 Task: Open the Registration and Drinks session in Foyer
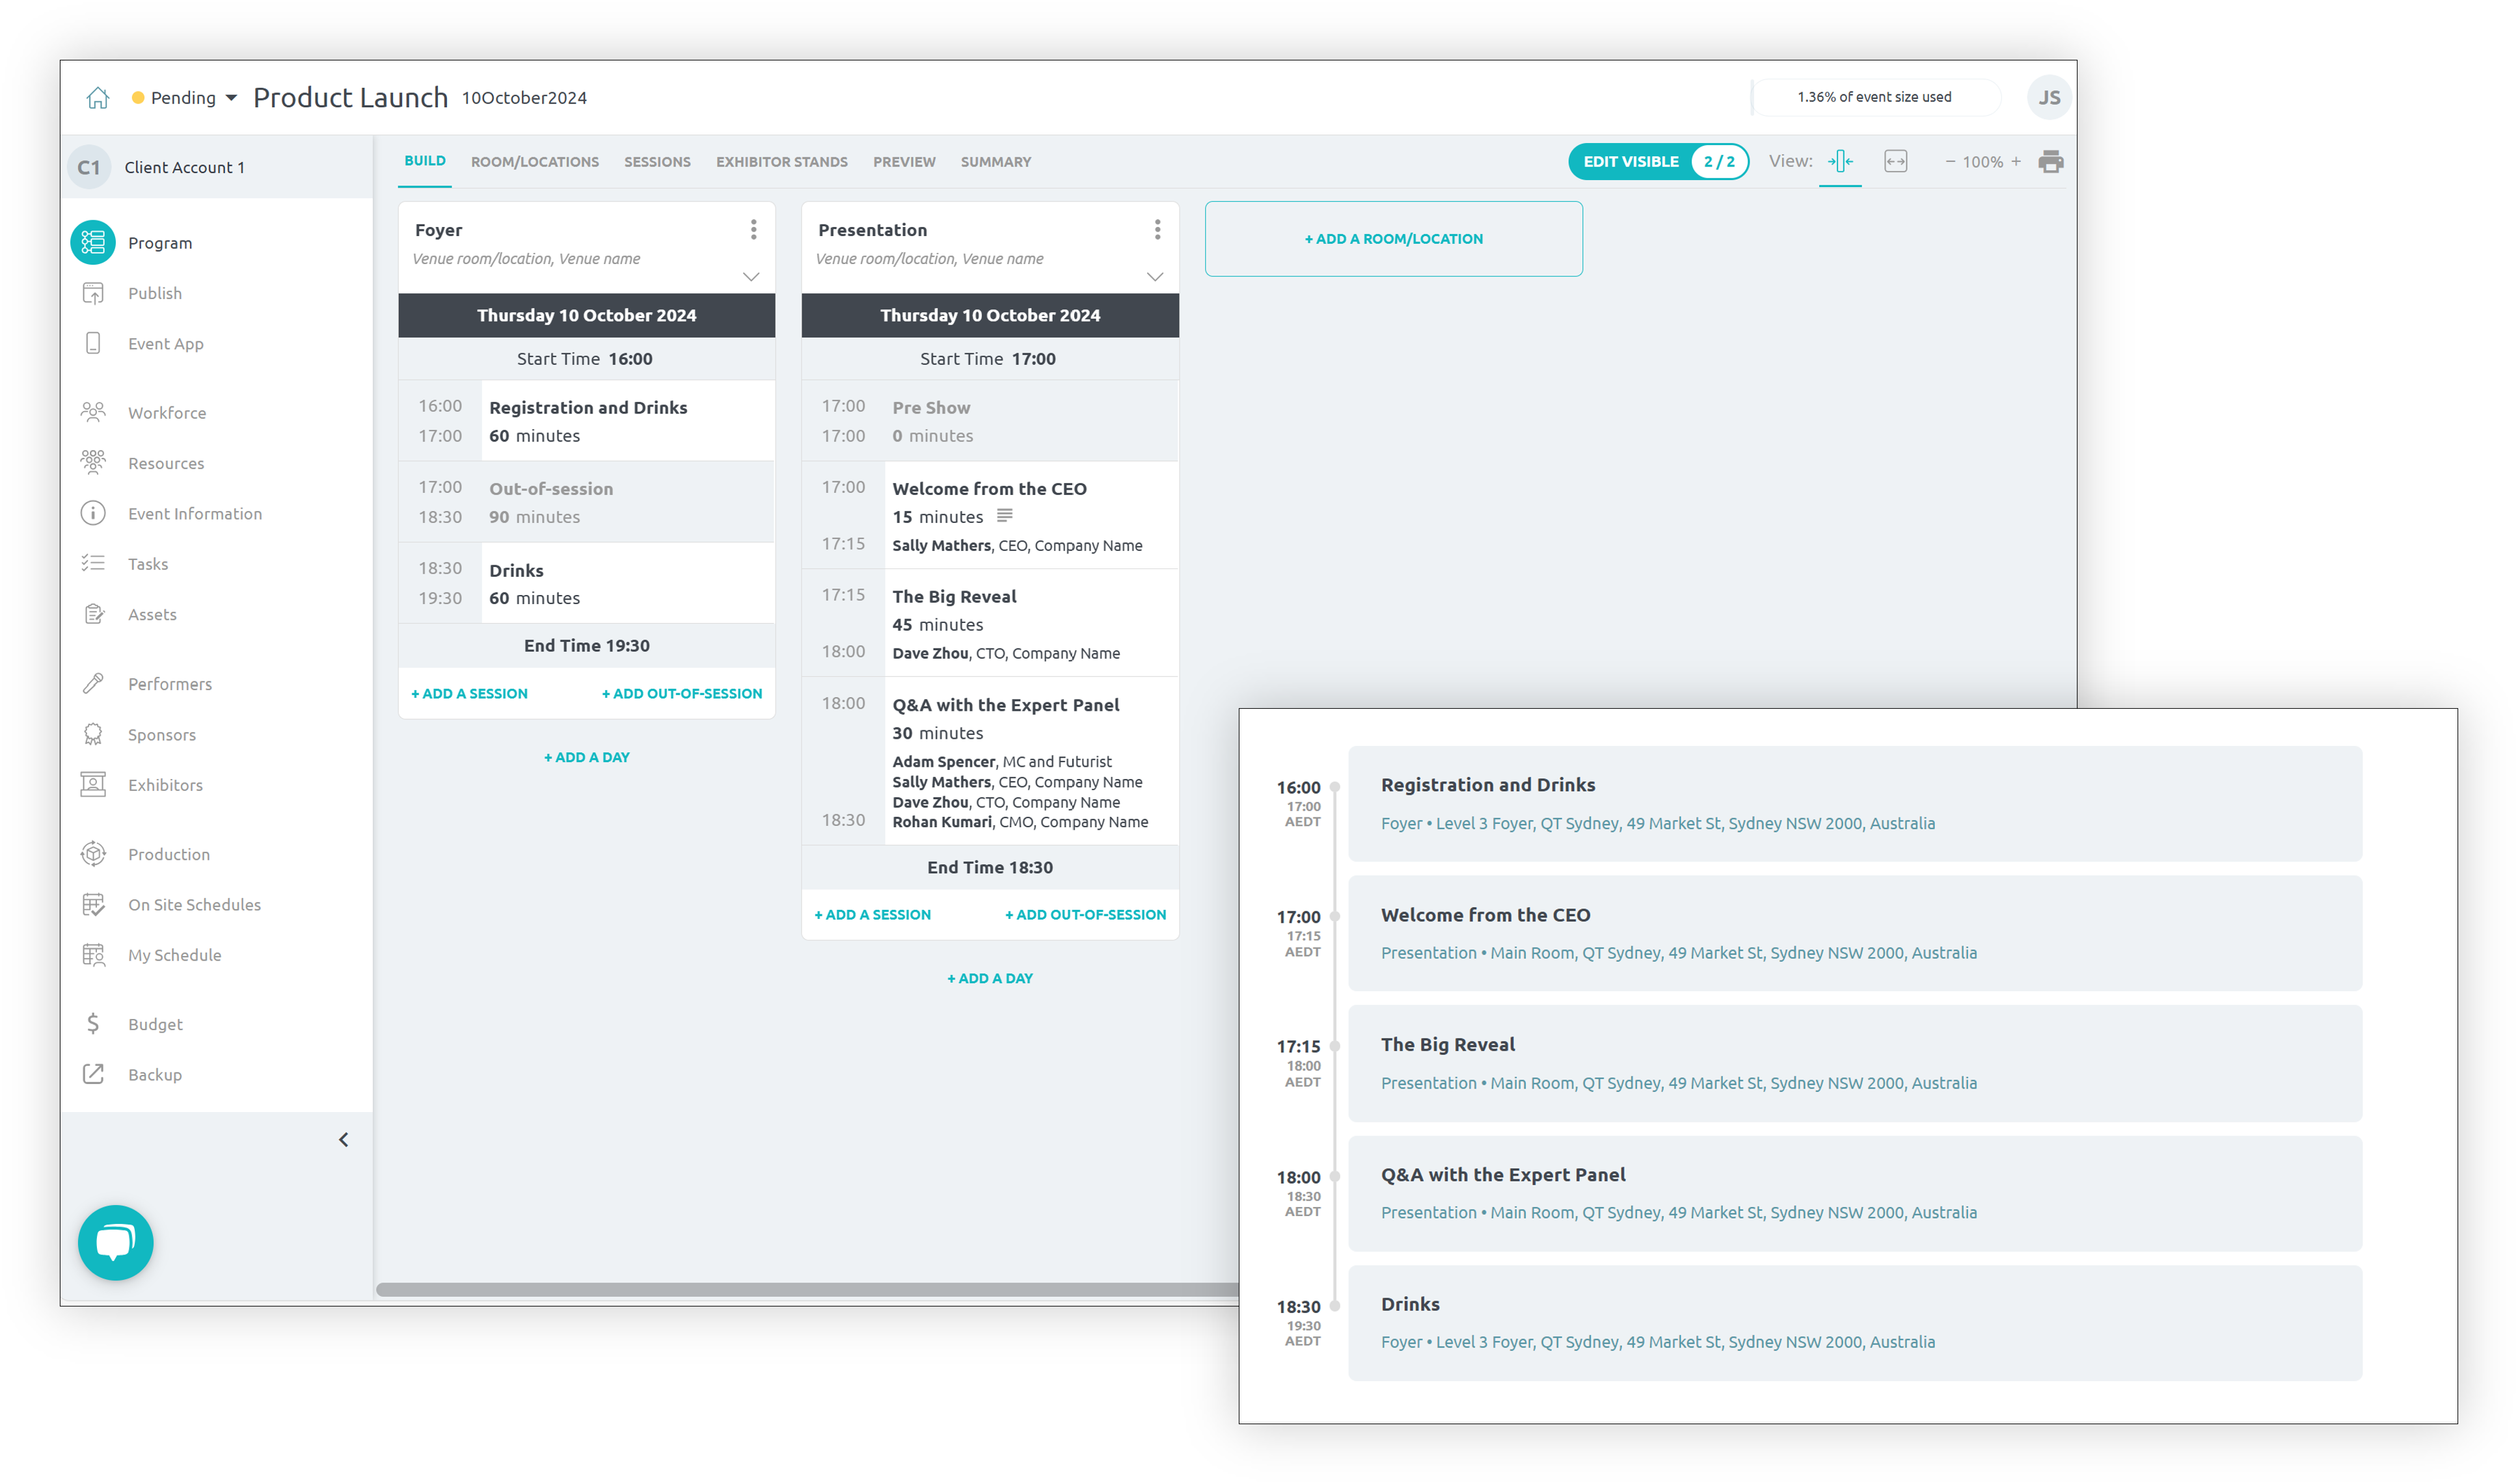pos(586,421)
